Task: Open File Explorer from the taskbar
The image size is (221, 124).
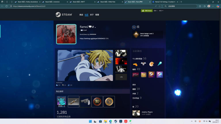Action: (105, 121)
